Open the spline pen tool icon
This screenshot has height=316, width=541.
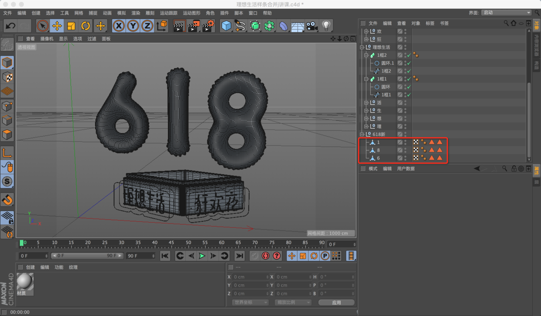pyautogui.click(x=240, y=26)
